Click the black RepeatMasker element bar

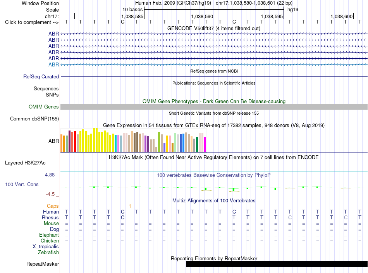coord(277,264)
